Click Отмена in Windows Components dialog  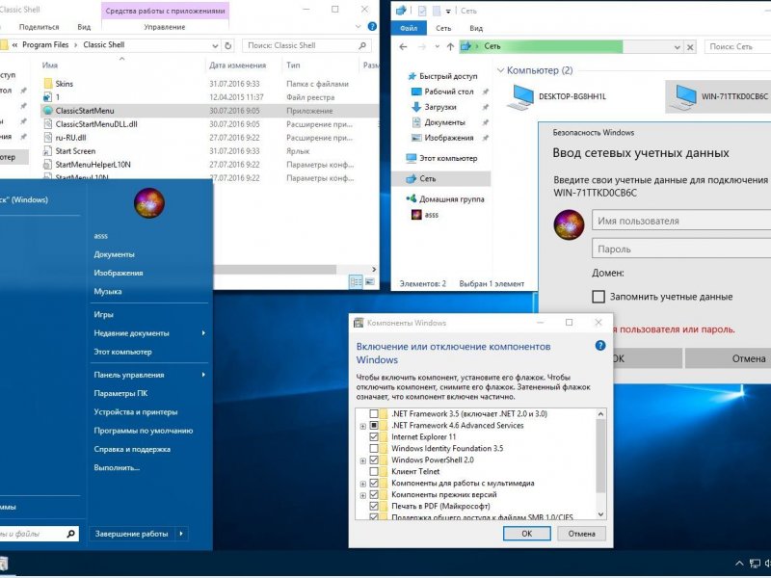click(582, 534)
